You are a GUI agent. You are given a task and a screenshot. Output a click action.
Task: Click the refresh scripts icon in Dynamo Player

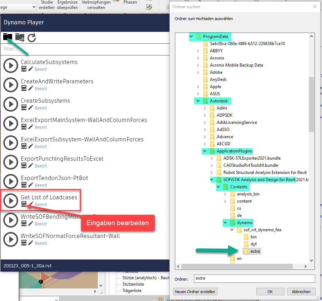[32, 37]
